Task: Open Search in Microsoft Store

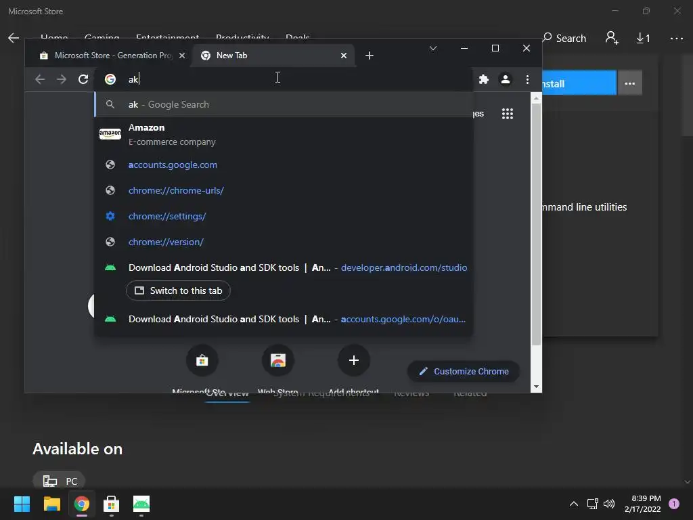Action: pos(564,39)
